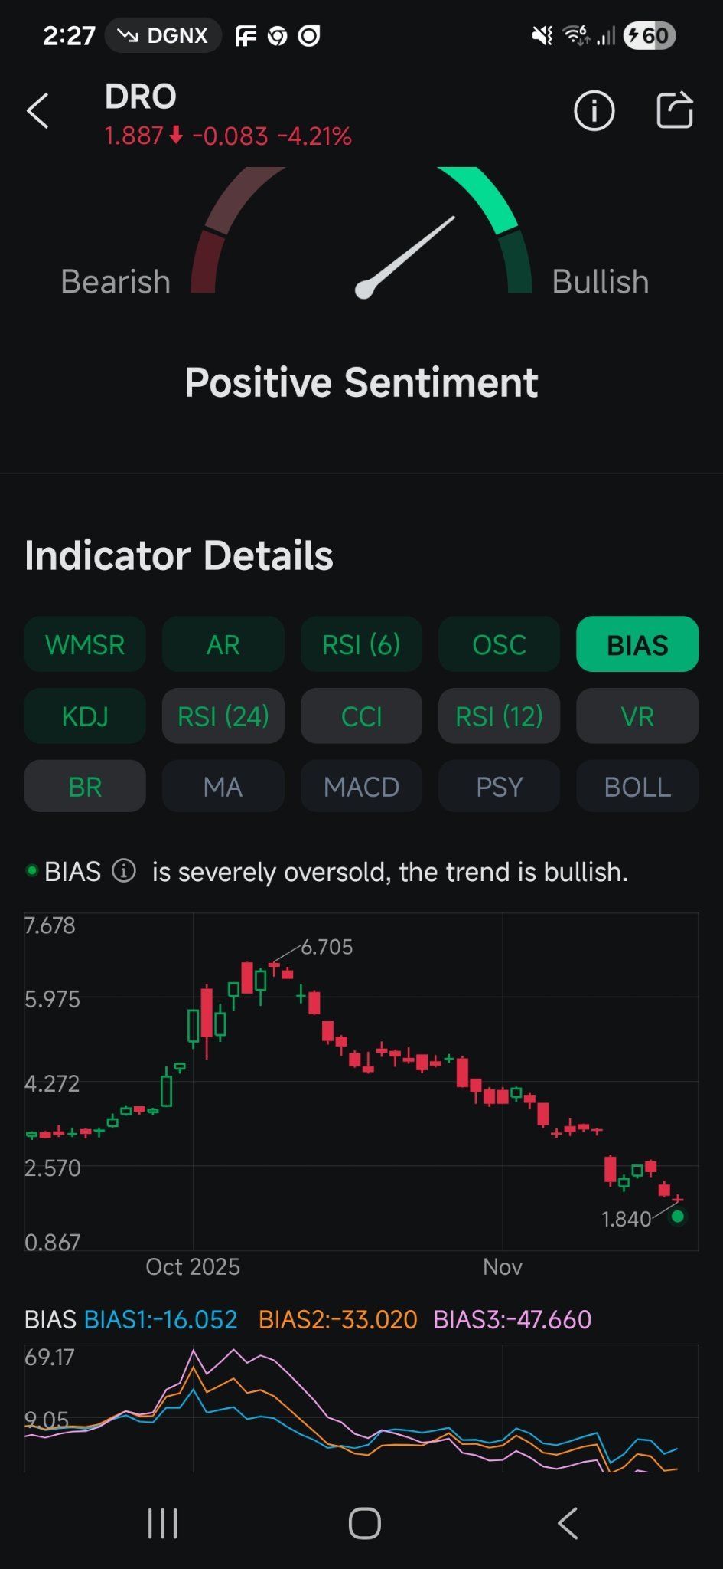Tap Android home navigation button
Screen dimensions: 723x1569
tap(364, 1523)
